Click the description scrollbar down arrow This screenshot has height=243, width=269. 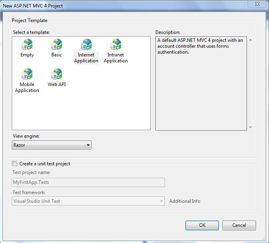pos(250,127)
